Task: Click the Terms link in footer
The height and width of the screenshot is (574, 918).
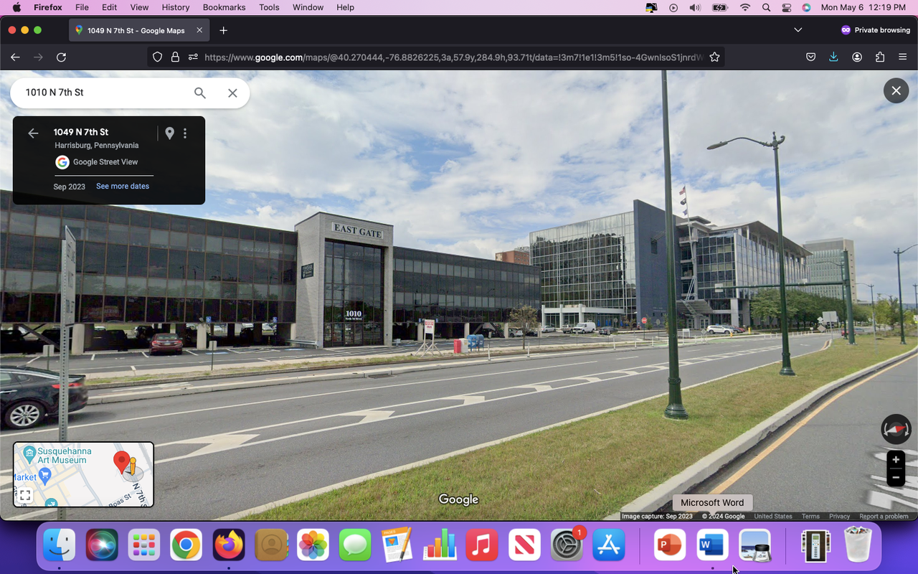Action: (x=810, y=516)
